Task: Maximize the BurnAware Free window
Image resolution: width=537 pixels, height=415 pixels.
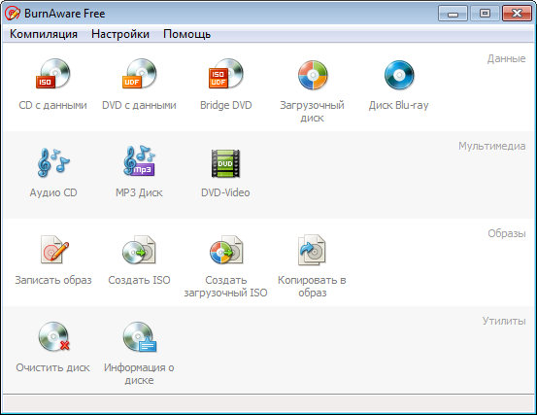Action: (485, 14)
